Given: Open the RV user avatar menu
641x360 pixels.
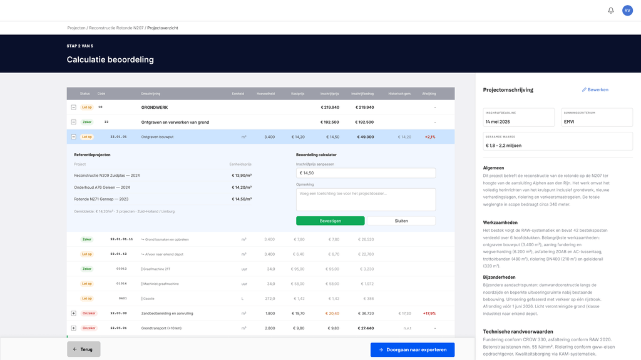Looking at the screenshot, I should click(627, 11).
